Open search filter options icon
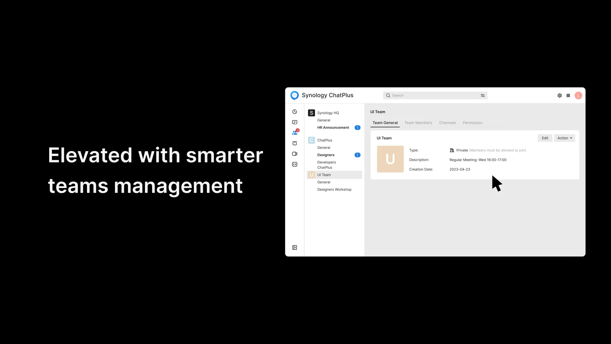Screen dimensions: 611x344 point(483,95)
